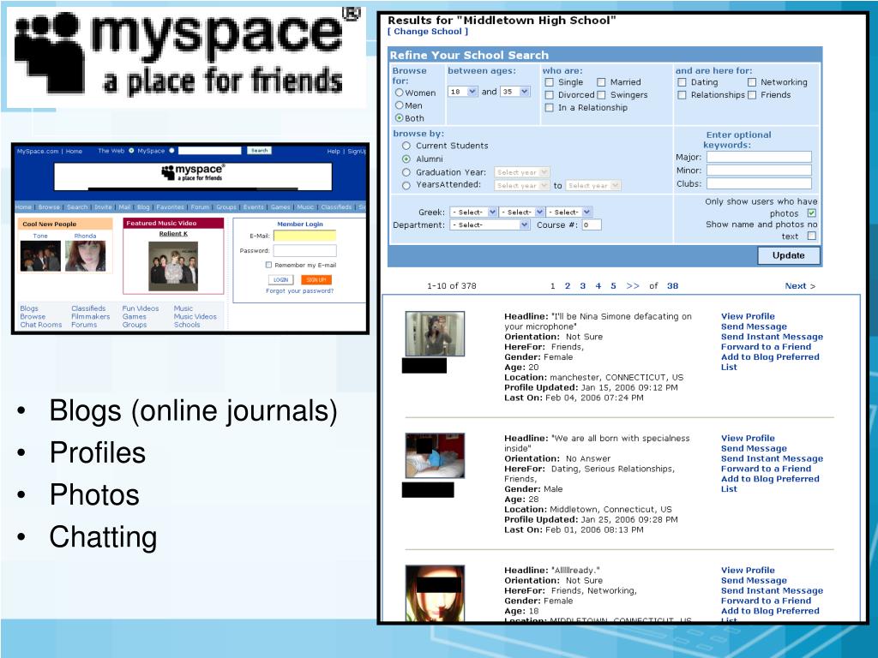Viewport: 878px width, 658px height.
Task: Click the Major keyword field
Action: pos(759,158)
